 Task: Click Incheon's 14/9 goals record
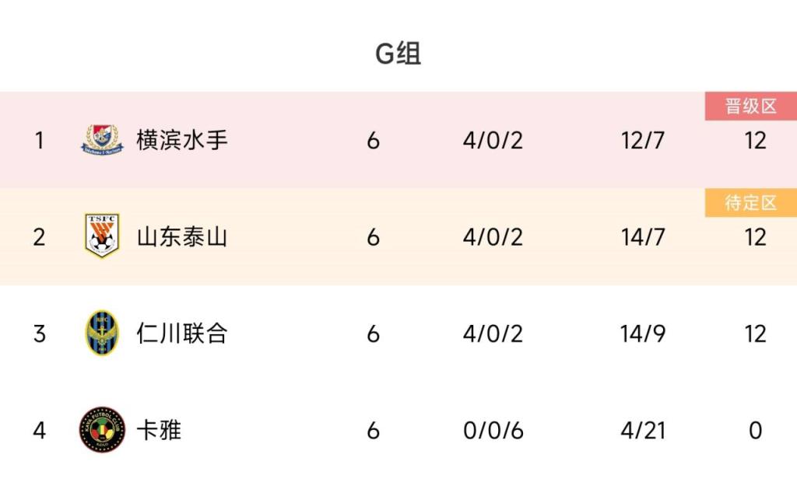point(643,334)
